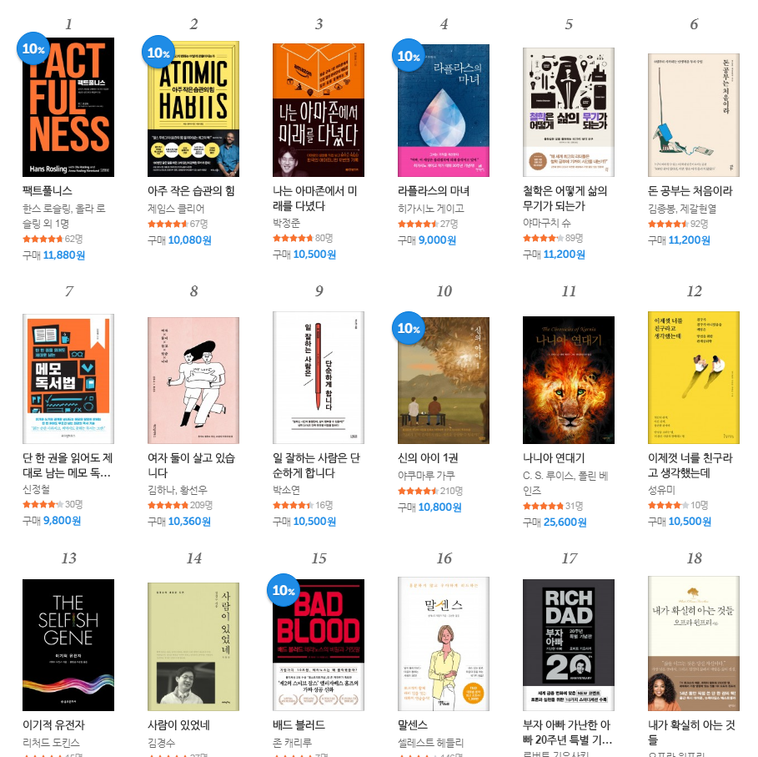Click author link 성유미
Screen dimensions: 758x757
tap(661, 490)
